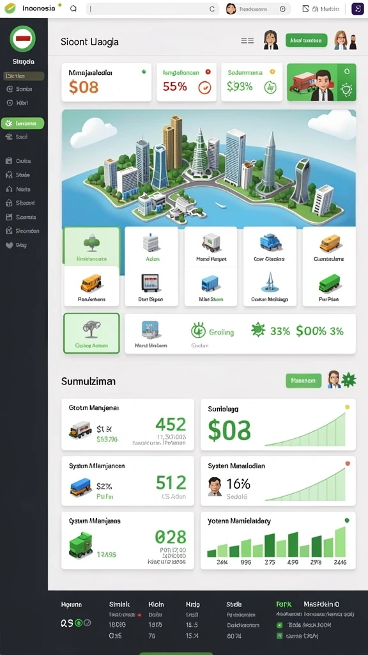Open the 'Shoonden' sidebar item

pyautogui.click(x=23, y=230)
